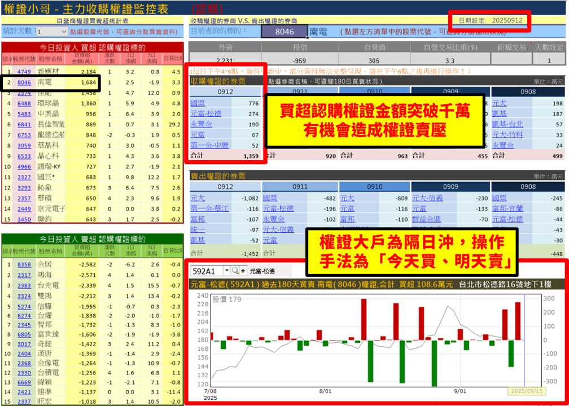Screen dimensions: 569x406
Task: Click broker 元大-竹科 in 0908 buying list
Action: point(507,135)
